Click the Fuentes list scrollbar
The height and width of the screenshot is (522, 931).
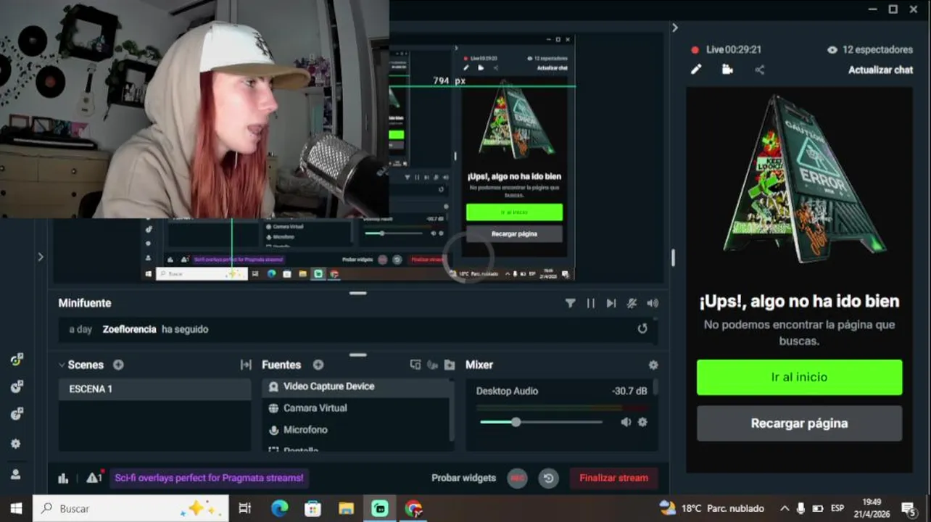pyautogui.click(x=453, y=410)
